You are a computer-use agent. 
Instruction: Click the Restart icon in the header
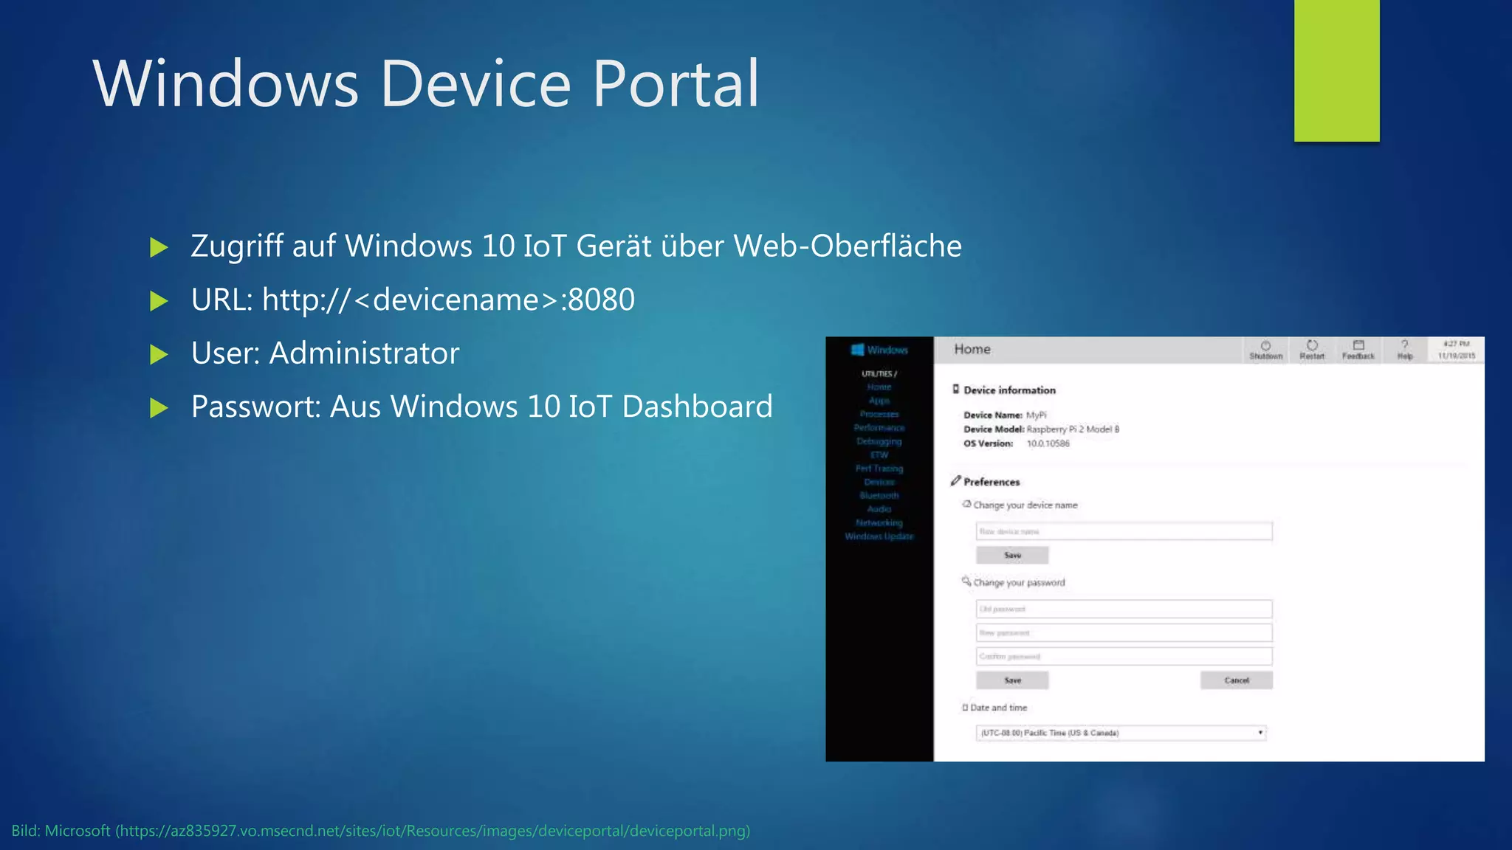point(1312,345)
